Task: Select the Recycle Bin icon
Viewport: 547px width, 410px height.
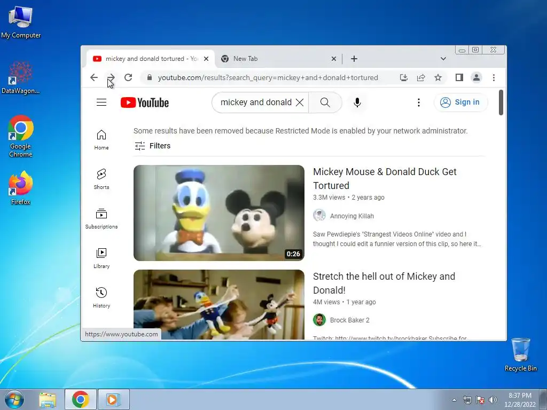Action: (520, 354)
